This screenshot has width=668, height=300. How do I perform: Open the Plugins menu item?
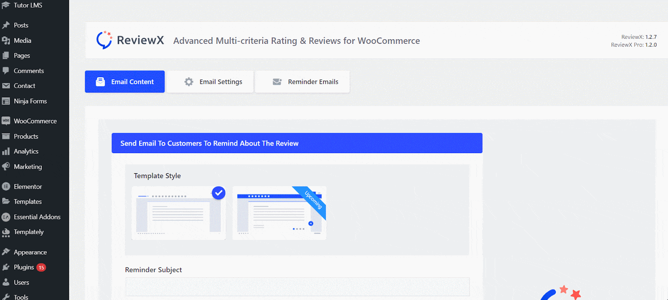click(x=24, y=267)
